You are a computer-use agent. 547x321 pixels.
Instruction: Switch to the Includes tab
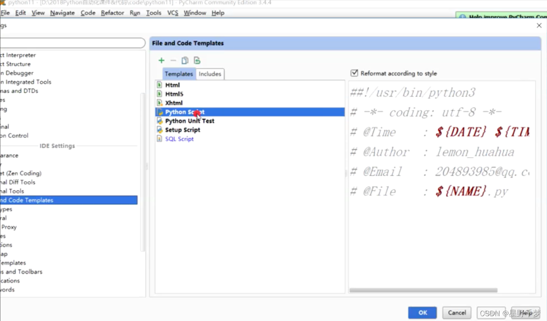coord(210,74)
